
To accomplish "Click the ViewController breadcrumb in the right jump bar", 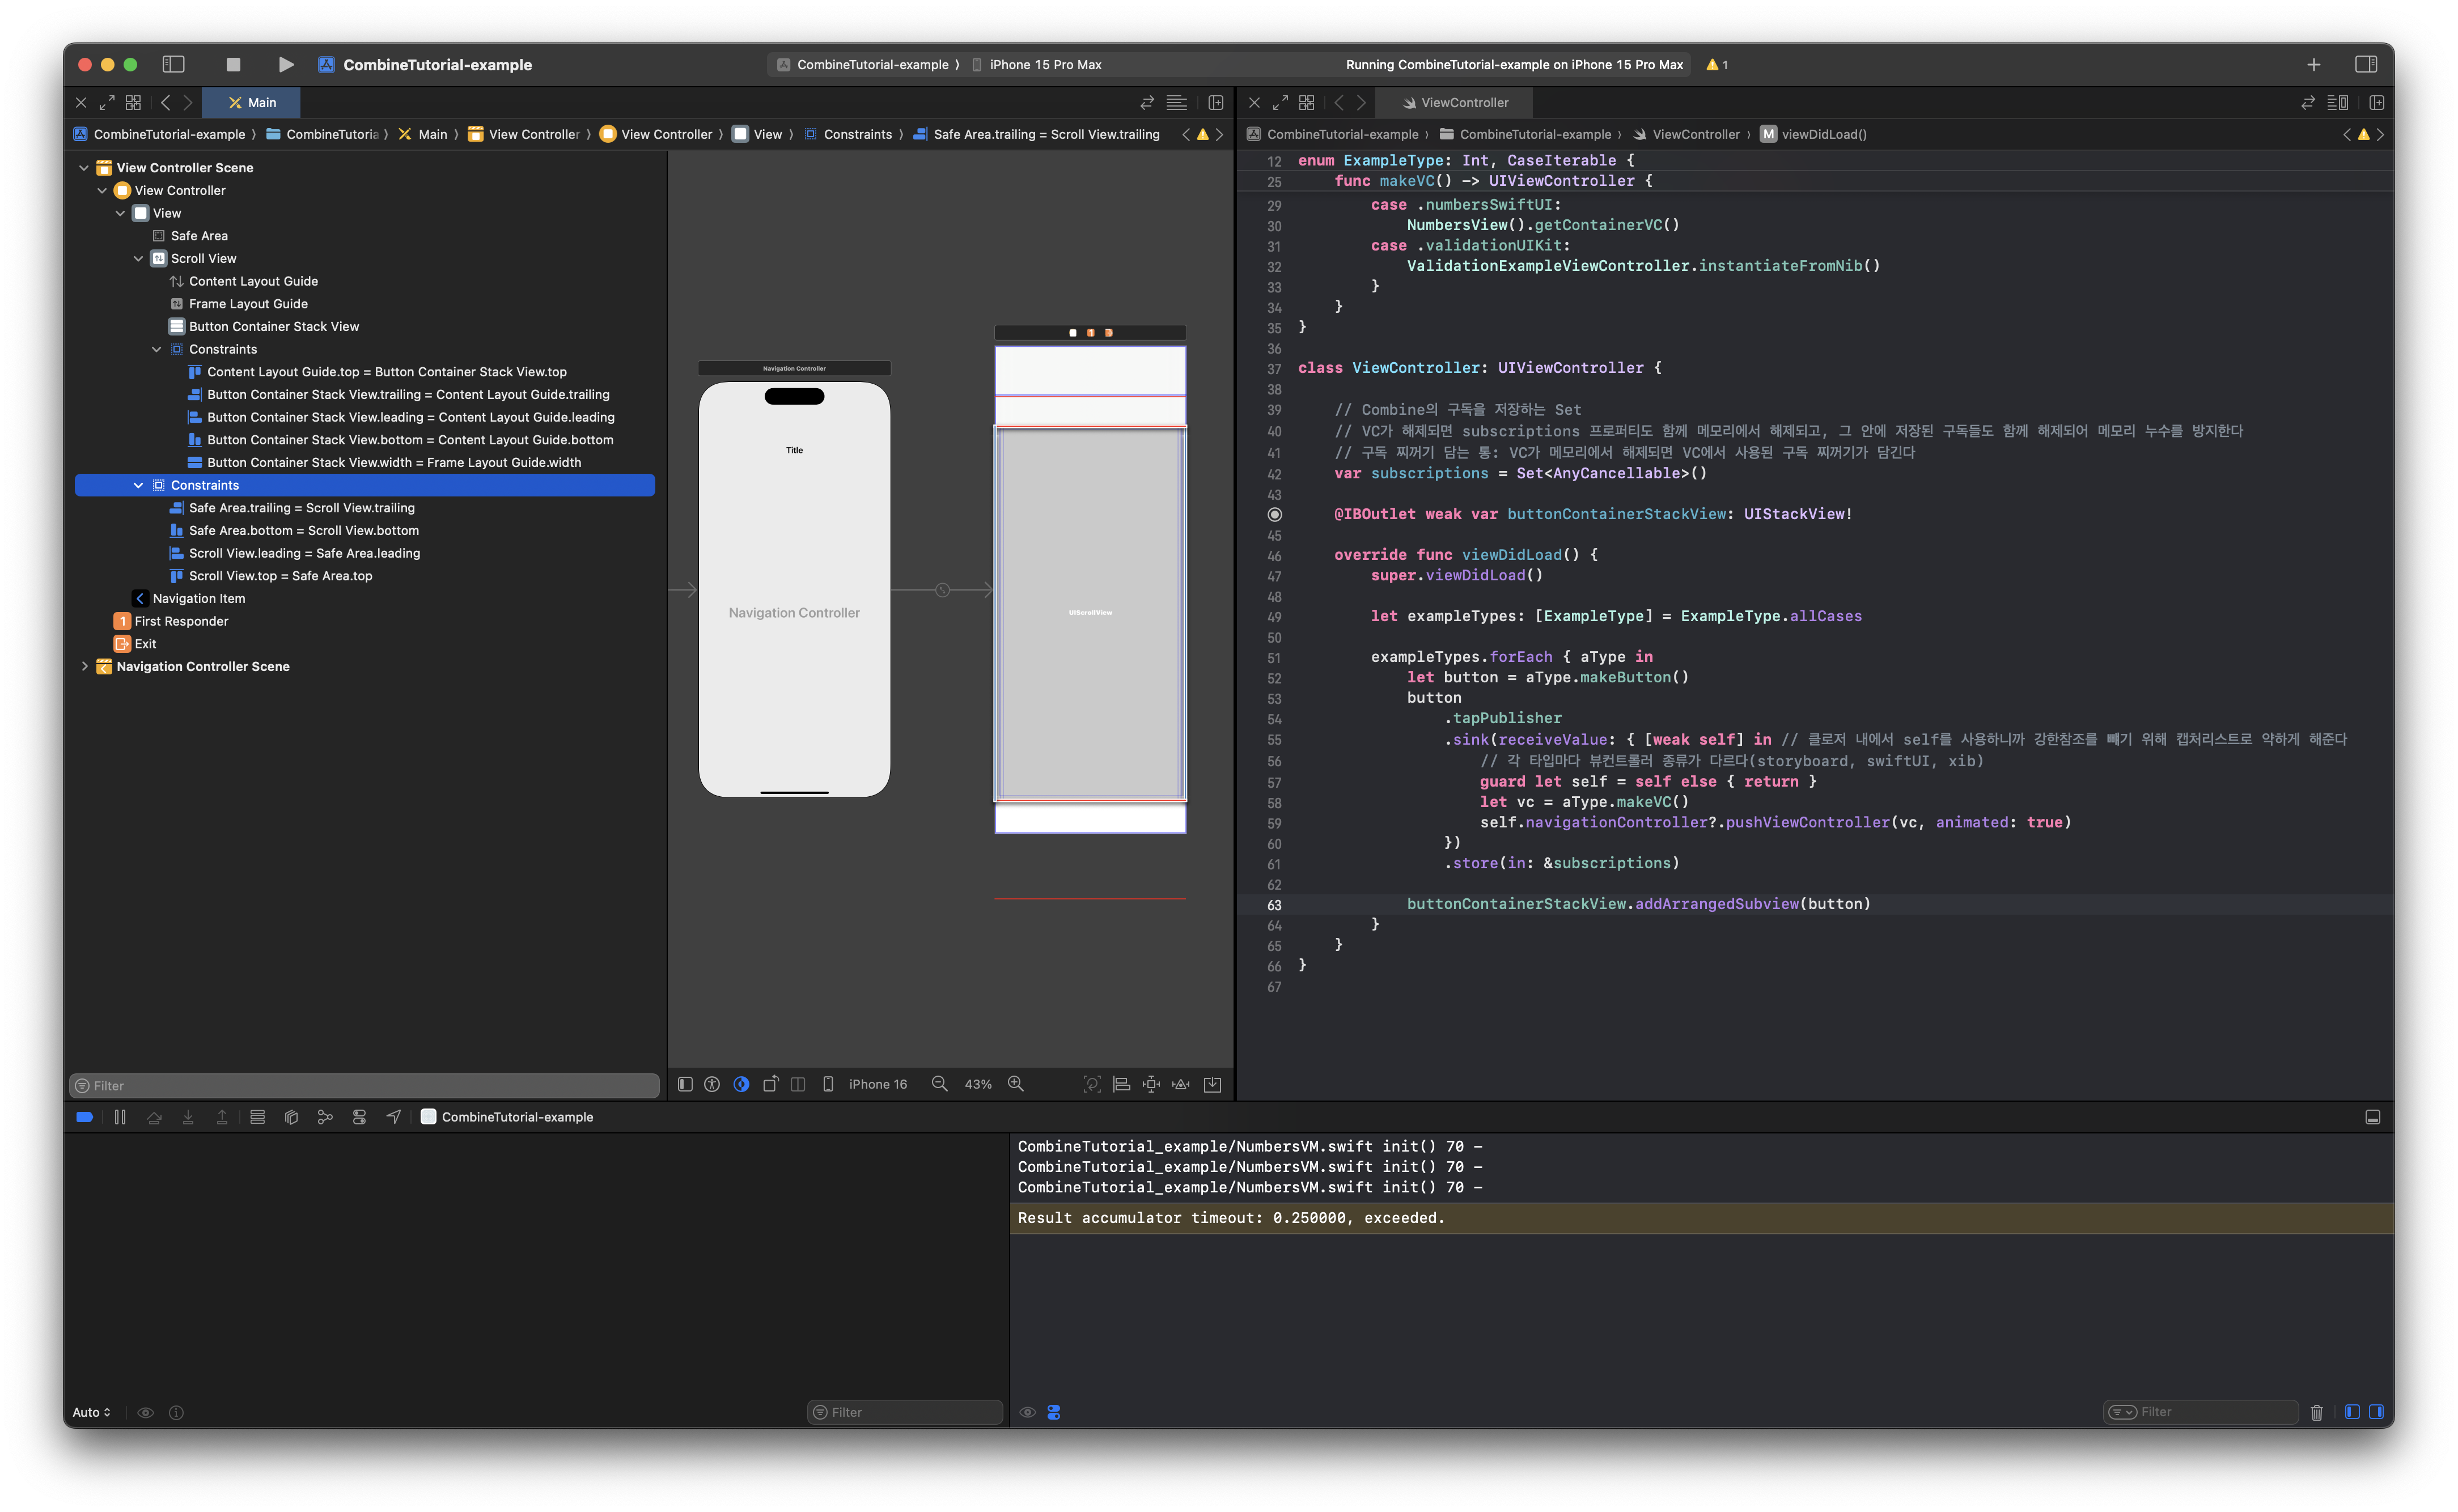I will point(1686,134).
